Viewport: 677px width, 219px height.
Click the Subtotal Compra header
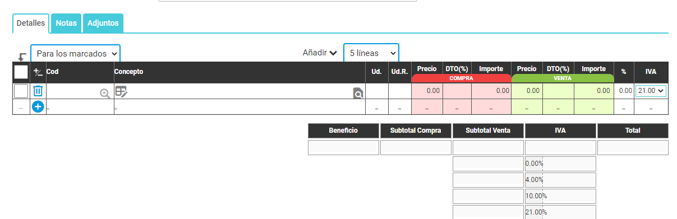(416, 131)
